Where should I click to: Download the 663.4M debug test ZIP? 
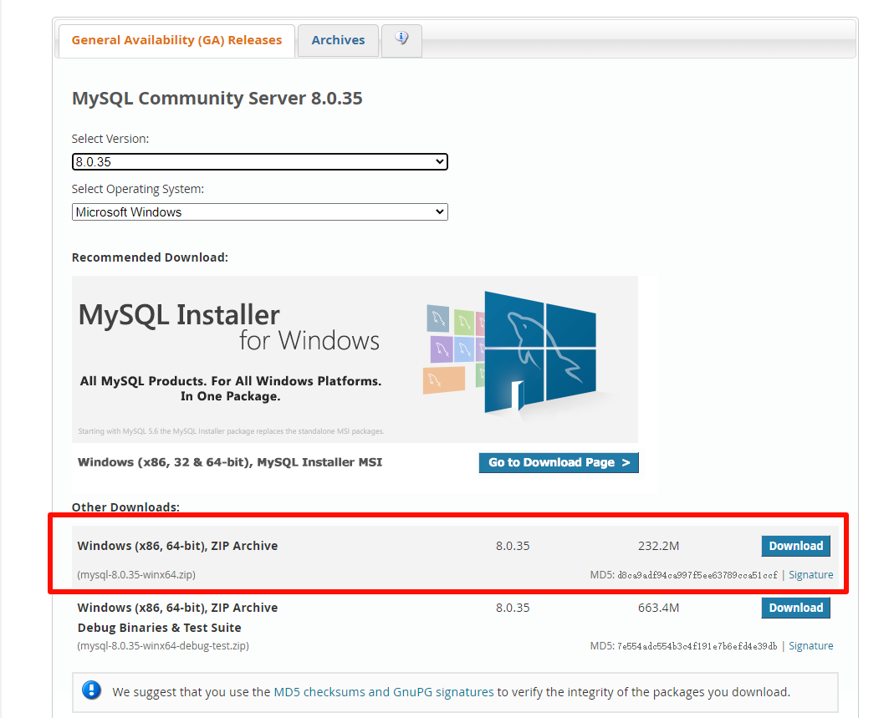[x=796, y=608]
